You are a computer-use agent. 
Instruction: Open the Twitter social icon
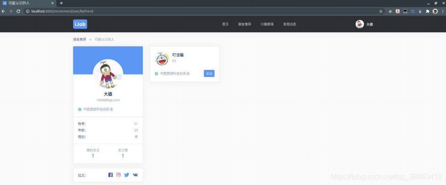[x=126, y=175]
